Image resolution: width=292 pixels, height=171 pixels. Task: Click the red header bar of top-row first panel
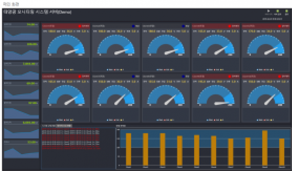pos(66,26)
